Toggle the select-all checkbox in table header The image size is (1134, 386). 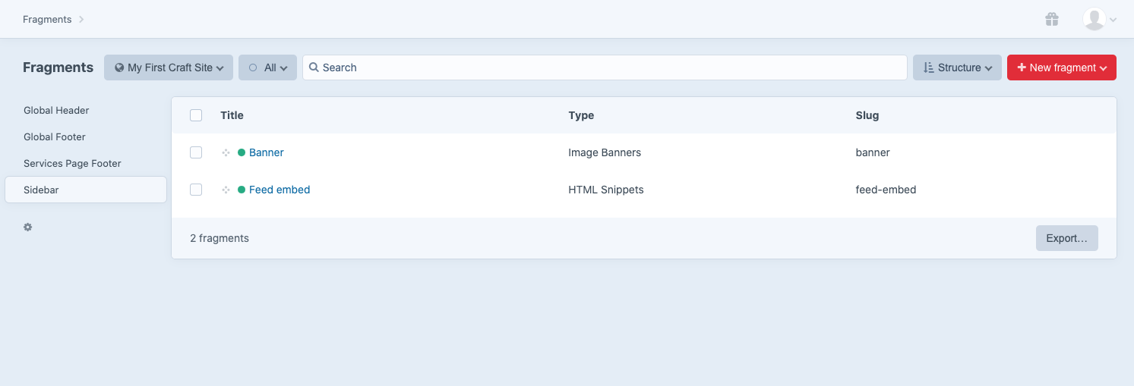point(196,115)
